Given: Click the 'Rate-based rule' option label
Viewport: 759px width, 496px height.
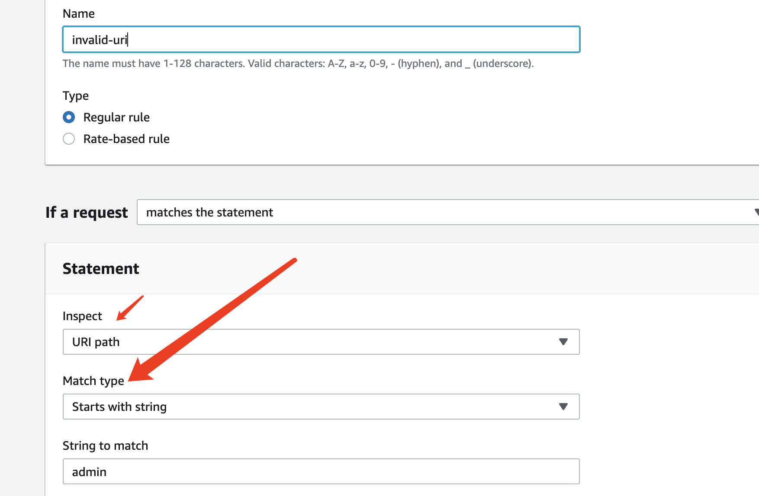Looking at the screenshot, I should click(126, 139).
